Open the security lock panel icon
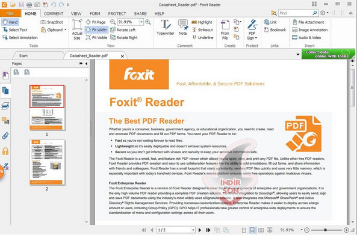The height and width of the screenshot is (235, 357). tap(5, 151)
